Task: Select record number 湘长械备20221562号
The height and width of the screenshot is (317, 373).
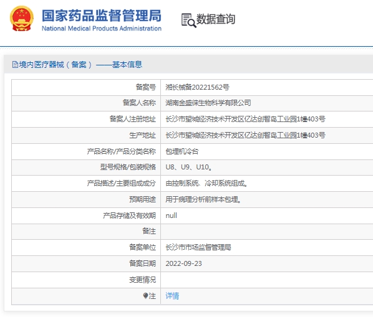Action: point(198,87)
